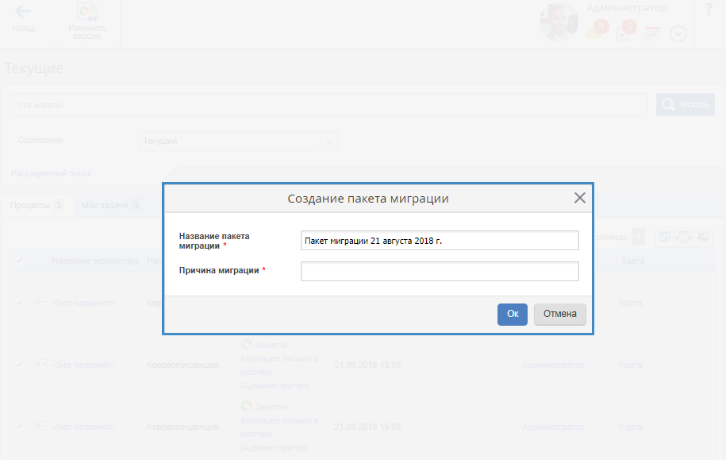Click Корреспонденция in second row
The width and height of the screenshot is (726, 460).
(x=182, y=365)
